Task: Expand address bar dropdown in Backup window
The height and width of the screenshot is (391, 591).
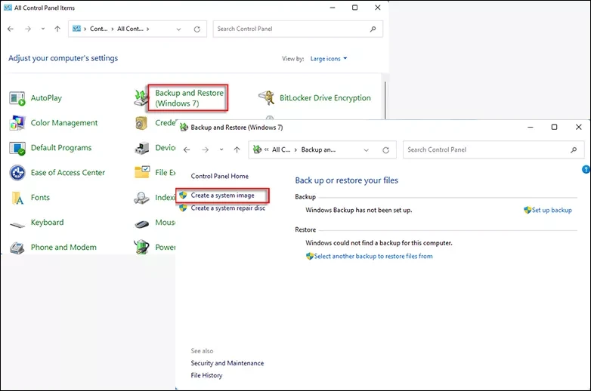Action: click(x=367, y=150)
